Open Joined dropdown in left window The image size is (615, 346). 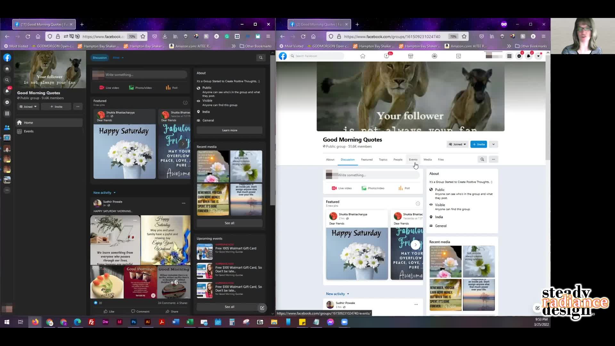[28, 107]
